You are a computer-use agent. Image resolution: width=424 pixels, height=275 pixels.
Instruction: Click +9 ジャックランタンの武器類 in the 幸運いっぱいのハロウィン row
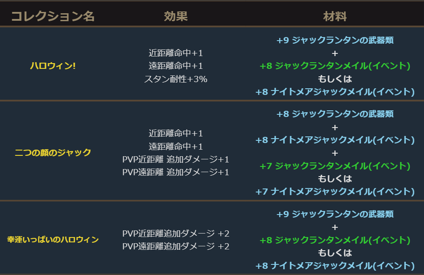tap(335, 214)
